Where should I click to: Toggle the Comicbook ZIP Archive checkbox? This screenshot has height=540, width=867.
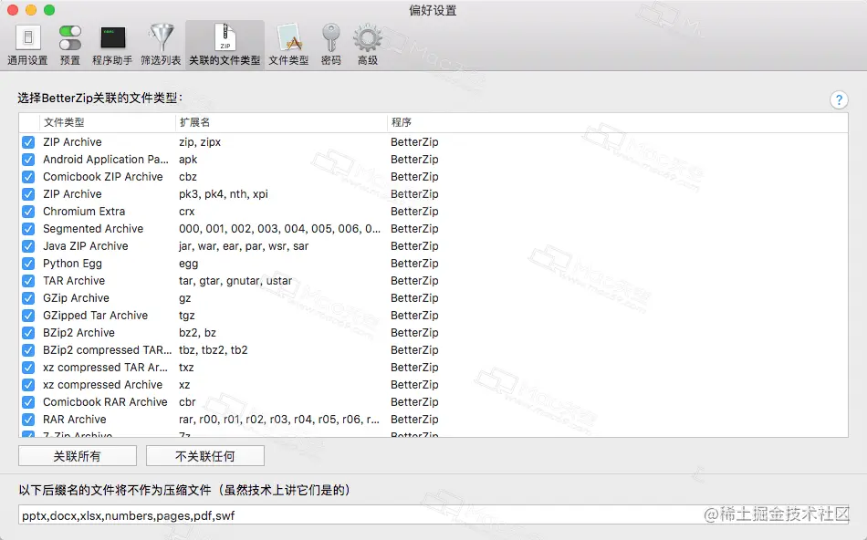[28, 177]
